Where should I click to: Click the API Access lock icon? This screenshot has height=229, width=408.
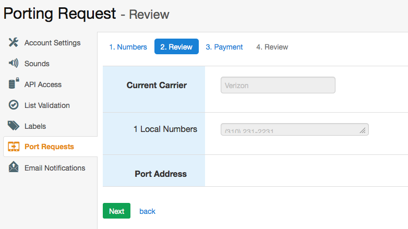click(x=14, y=85)
